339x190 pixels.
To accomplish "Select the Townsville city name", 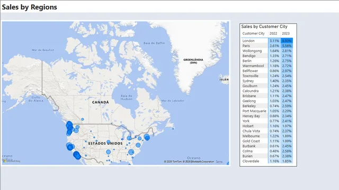I will click(x=251, y=76).
